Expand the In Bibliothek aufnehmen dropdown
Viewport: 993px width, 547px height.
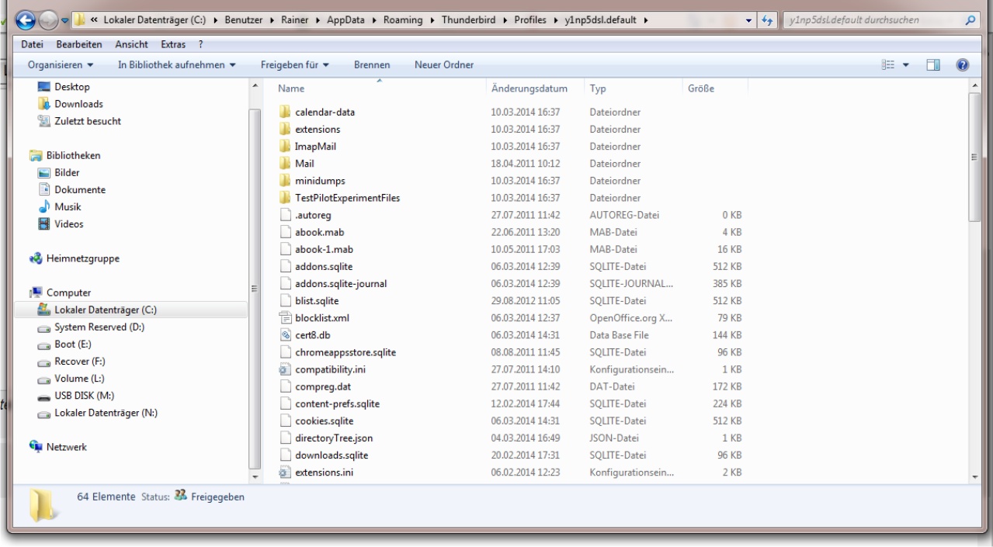(177, 65)
